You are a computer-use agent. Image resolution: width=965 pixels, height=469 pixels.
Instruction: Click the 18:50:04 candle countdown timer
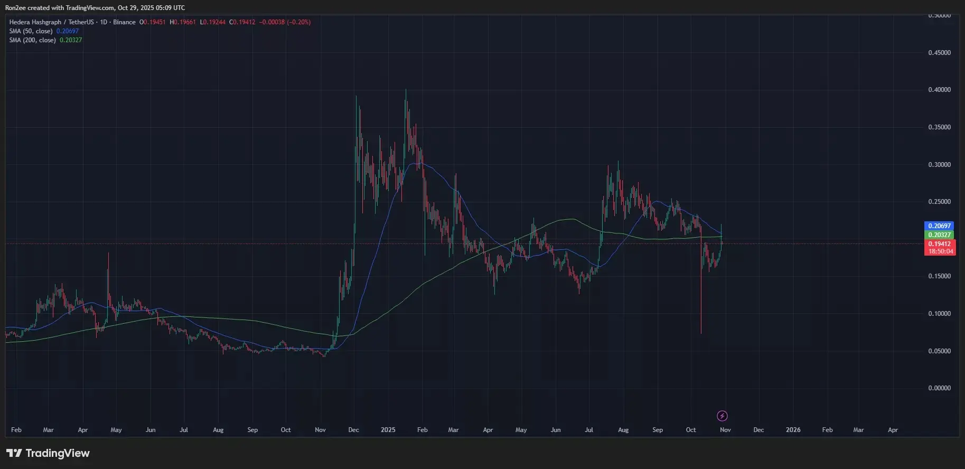(940, 251)
